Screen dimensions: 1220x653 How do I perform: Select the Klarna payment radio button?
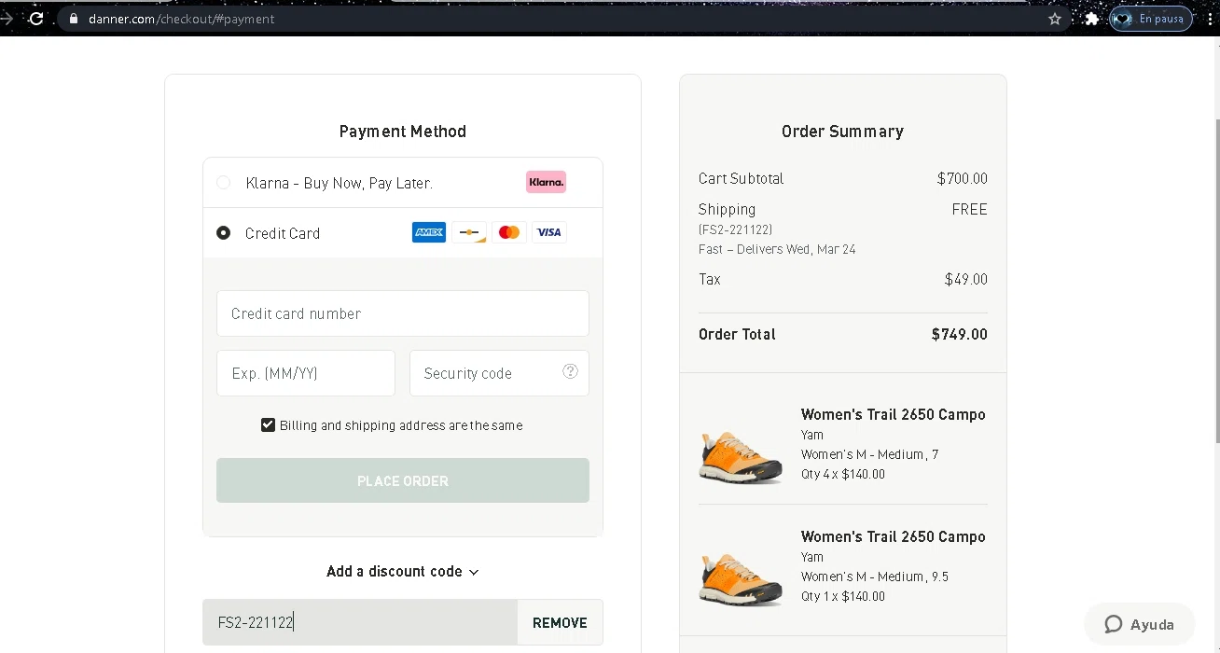coord(224,183)
